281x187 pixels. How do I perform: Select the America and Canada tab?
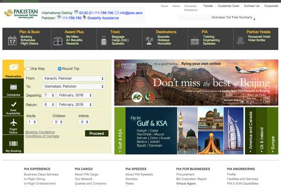pyautogui.click(x=251, y=131)
